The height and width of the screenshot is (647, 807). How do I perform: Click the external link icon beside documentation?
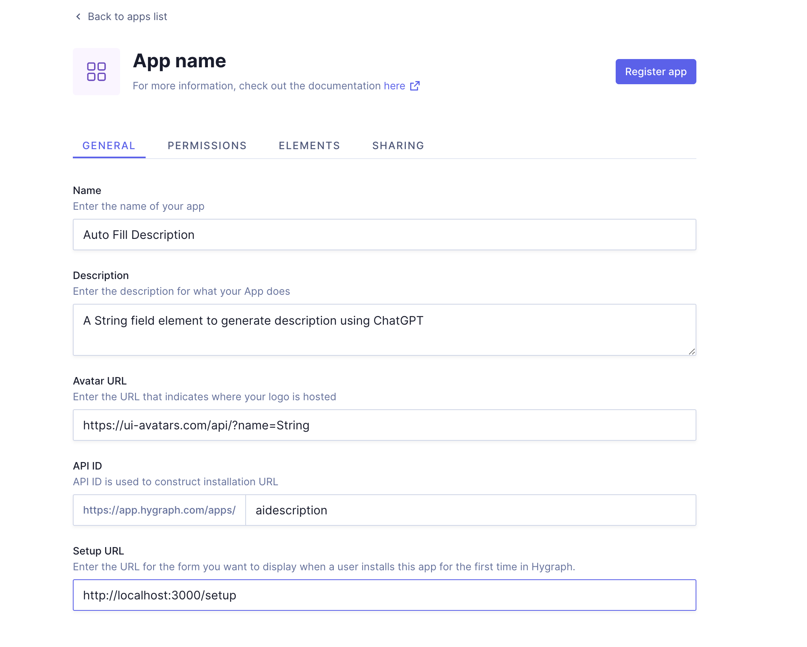tap(415, 86)
